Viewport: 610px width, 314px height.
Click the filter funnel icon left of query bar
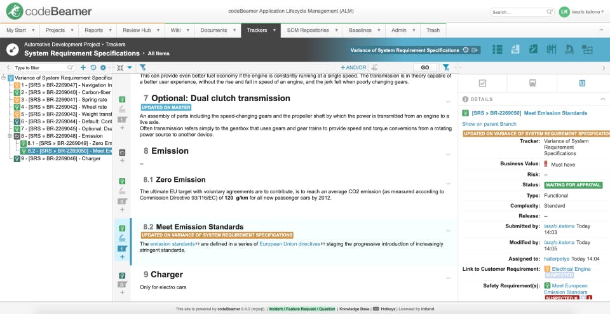pyautogui.click(x=143, y=68)
